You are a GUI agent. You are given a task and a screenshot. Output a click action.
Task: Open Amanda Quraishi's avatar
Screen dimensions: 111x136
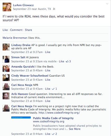(6, 68)
